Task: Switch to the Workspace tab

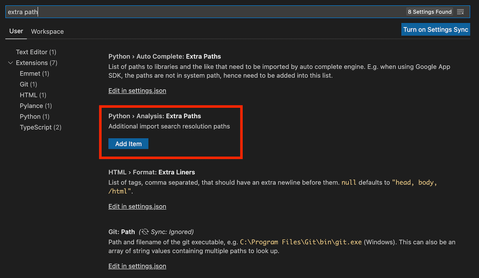Action: (x=47, y=31)
